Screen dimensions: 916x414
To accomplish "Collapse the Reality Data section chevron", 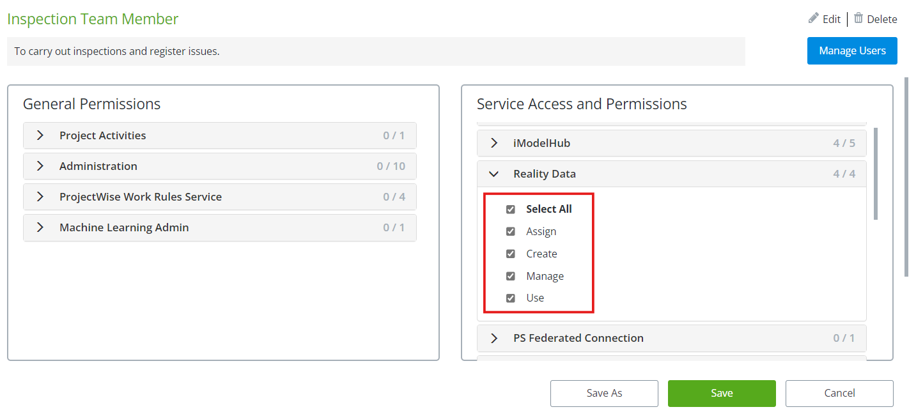I will pos(494,174).
